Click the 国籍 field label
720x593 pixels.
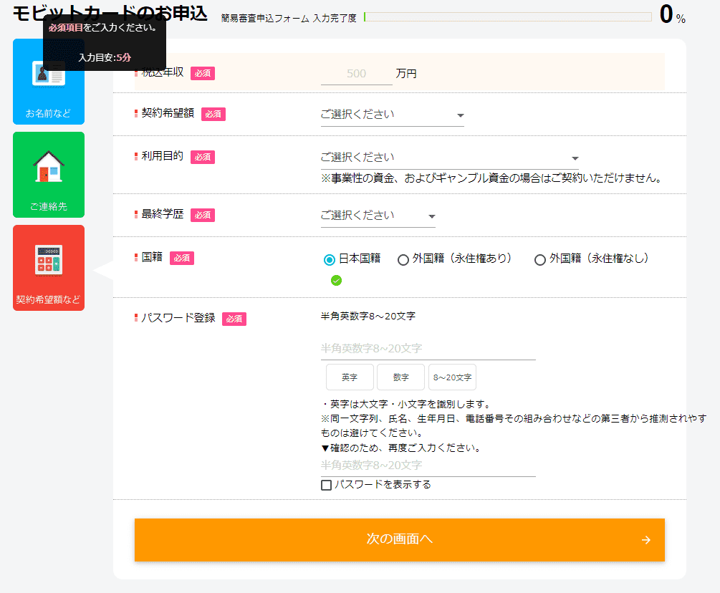[x=152, y=257]
